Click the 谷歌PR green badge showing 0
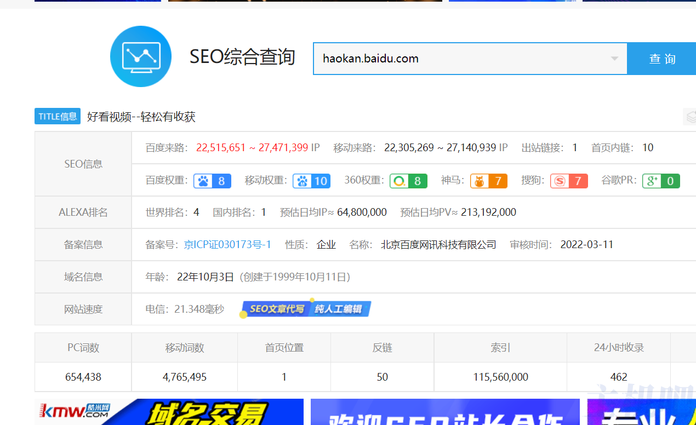Screen dimensions: 696x425 [x=661, y=181]
